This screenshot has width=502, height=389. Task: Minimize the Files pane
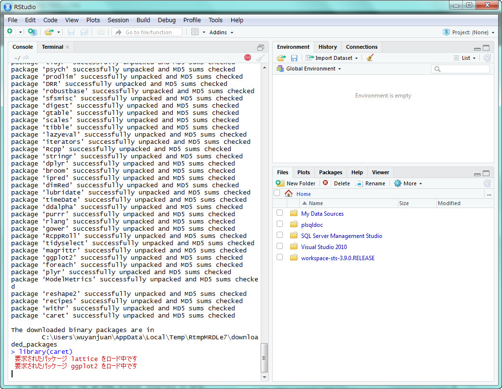point(477,174)
